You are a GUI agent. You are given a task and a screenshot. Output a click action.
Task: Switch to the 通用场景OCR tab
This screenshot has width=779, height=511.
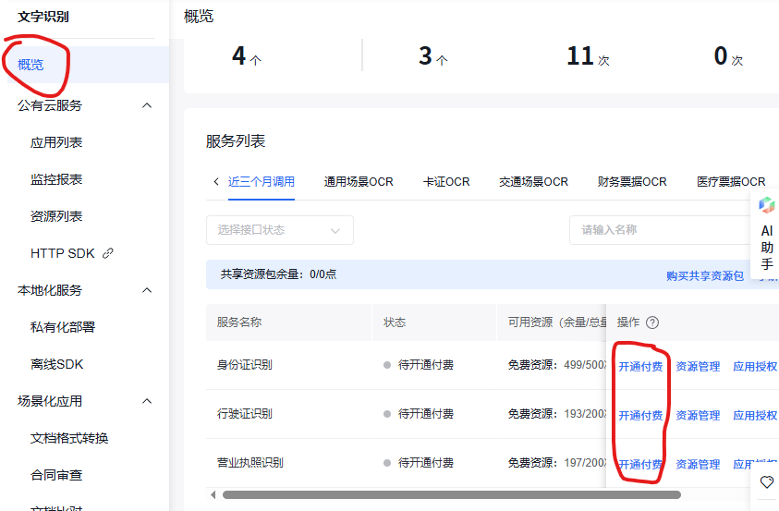(x=358, y=182)
